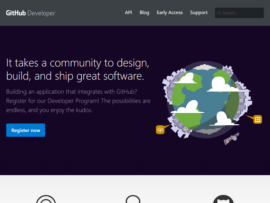Click the satellite orbiting the globe

click(x=232, y=139)
